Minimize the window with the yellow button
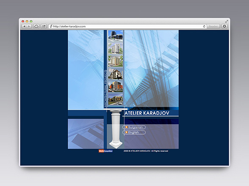 [27, 22]
